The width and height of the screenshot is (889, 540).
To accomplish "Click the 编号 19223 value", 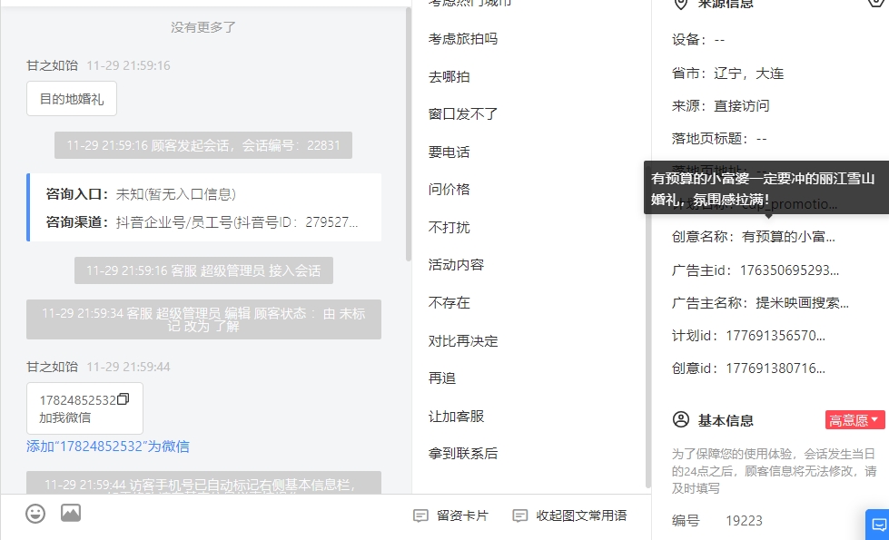I will 744,521.
